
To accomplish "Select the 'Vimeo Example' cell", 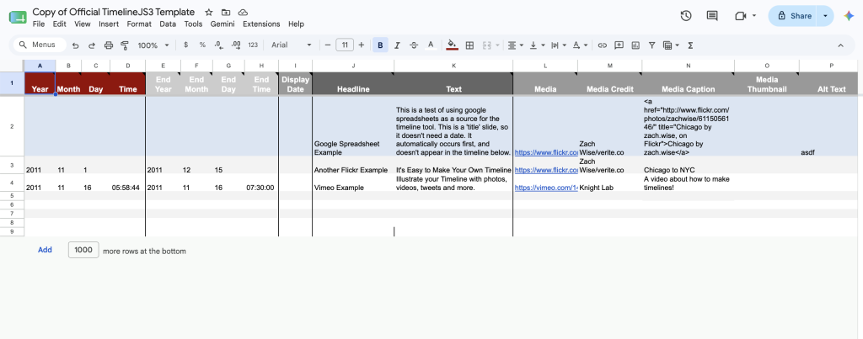I will pyautogui.click(x=353, y=183).
